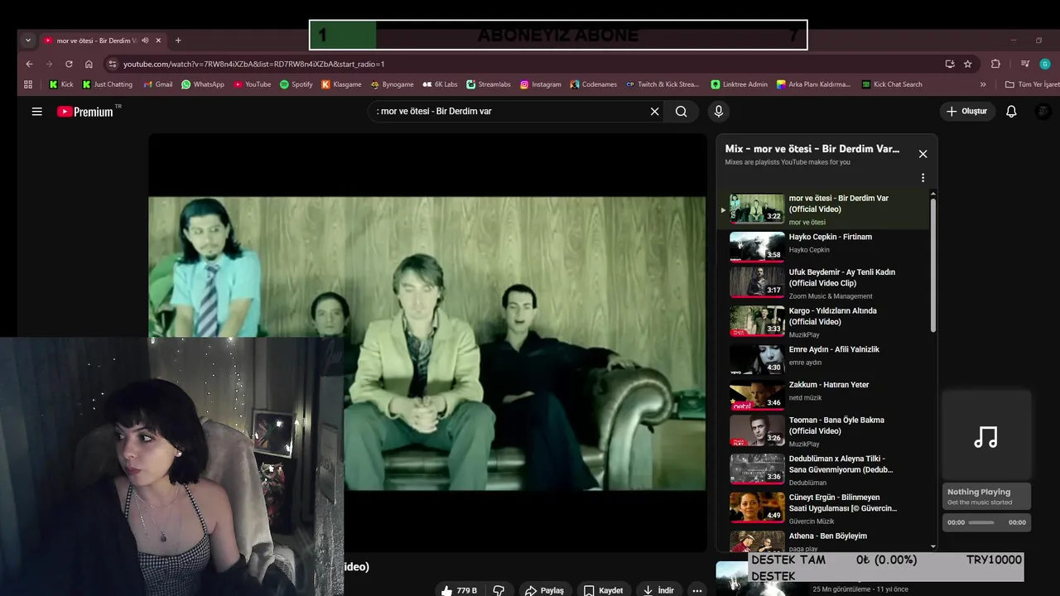Open the Kick bookmark
The image size is (1060, 596).
click(x=61, y=84)
